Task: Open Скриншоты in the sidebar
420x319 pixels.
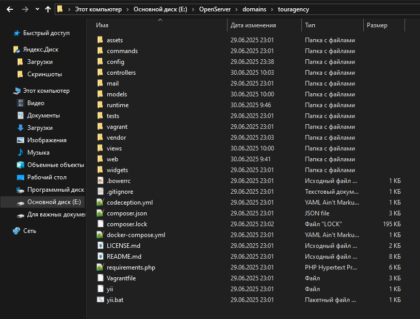Action: [44, 74]
